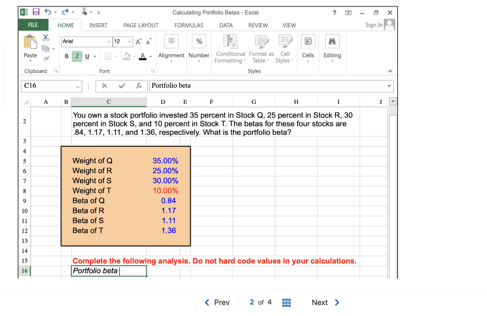Open the PAGE LAYOUT ribbon tab
This screenshot has width=487, height=316.
pyautogui.click(x=141, y=26)
